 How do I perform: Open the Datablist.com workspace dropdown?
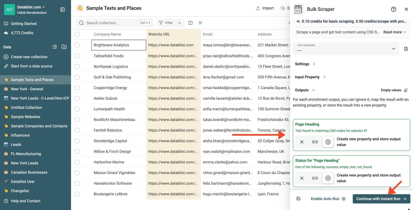click(31, 7)
